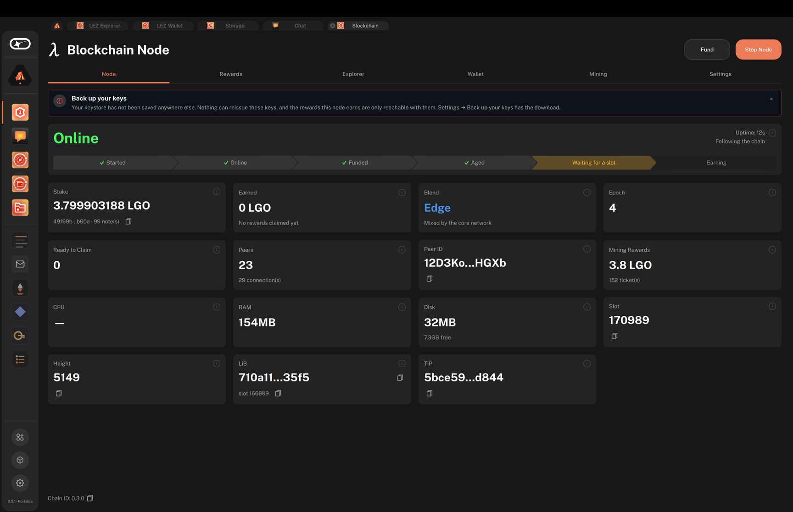793x512 pixels.
Task: Open the Chat bubble app in sidebar
Action: point(20,136)
